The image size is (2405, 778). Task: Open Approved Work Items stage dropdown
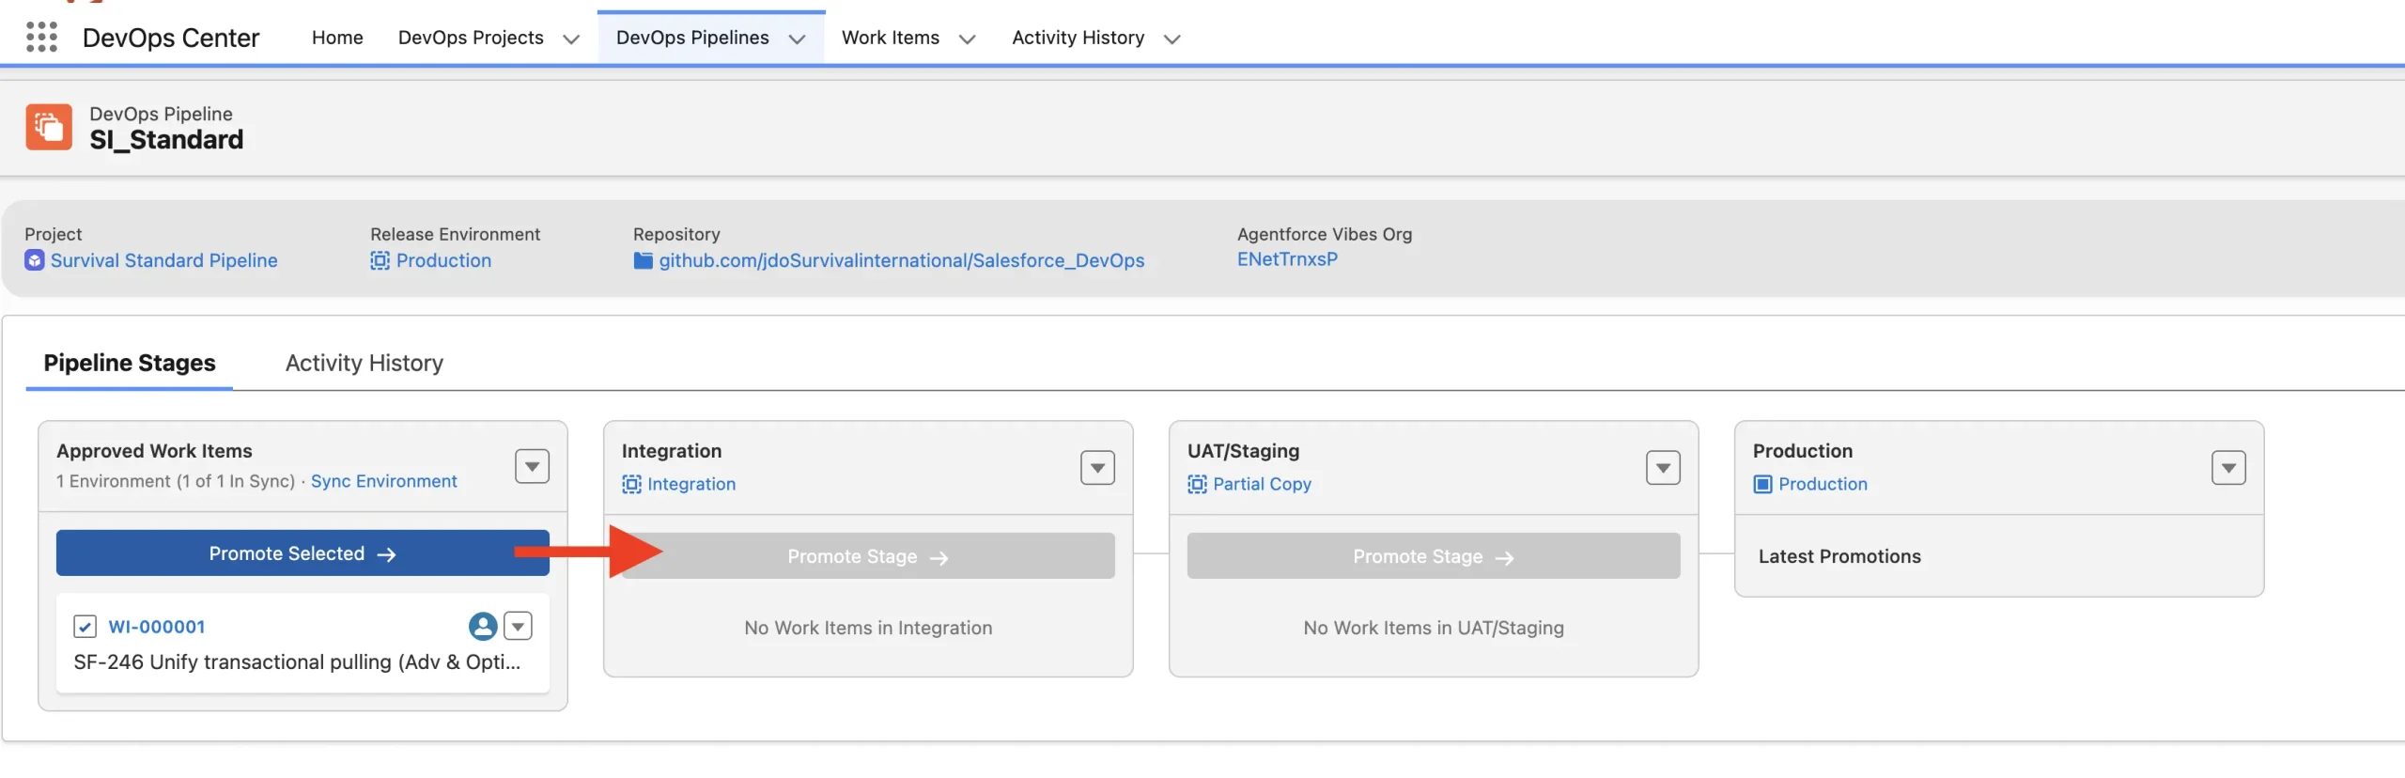[x=532, y=466]
